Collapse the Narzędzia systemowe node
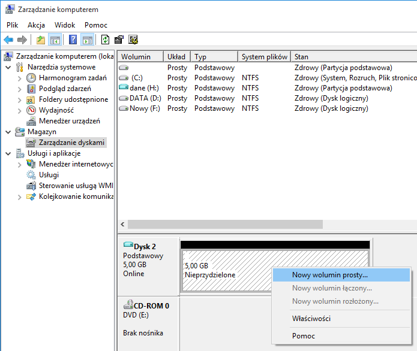This screenshot has width=417, height=351. pos(8,68)
